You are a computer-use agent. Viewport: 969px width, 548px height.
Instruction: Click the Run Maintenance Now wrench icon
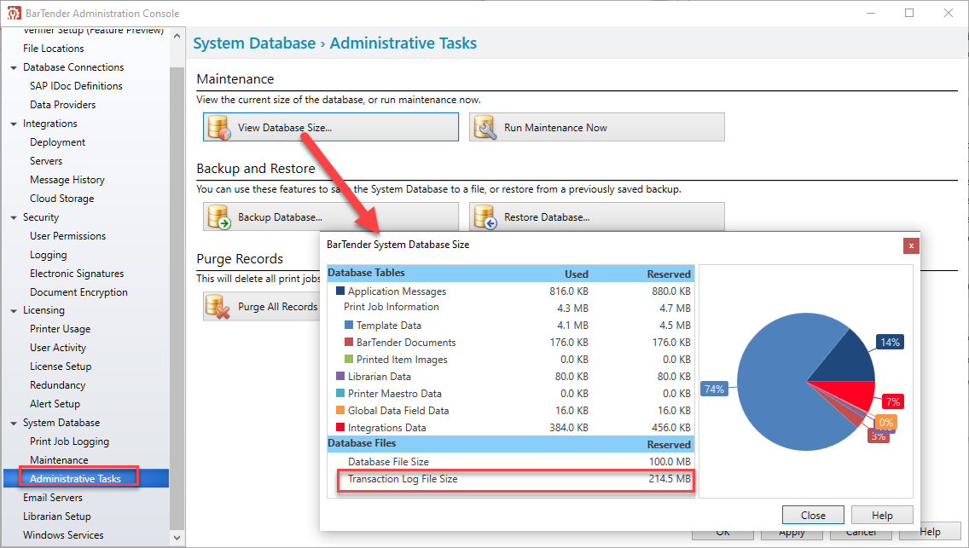tap(485, 127)
